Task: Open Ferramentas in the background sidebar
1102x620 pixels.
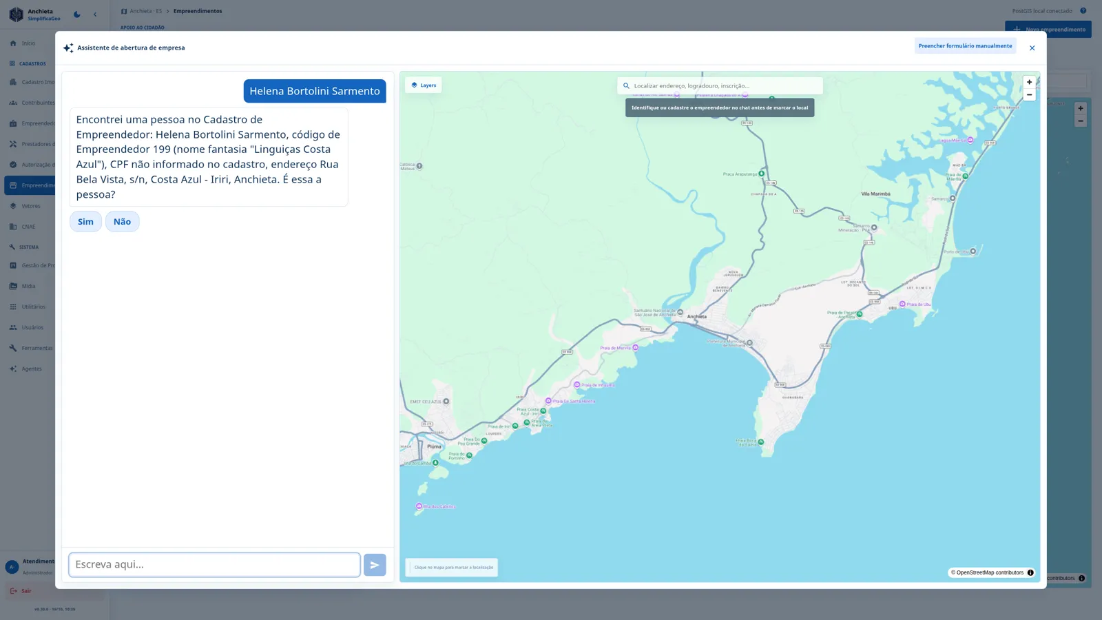Action: point(37,348)
